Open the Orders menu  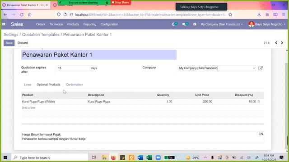41,24
